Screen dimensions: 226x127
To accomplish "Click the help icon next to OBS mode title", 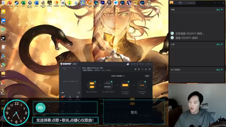I will pyautogui.click(x=124, y=76).
